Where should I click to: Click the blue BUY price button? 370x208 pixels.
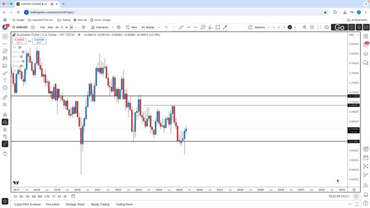tap(39, 41)
